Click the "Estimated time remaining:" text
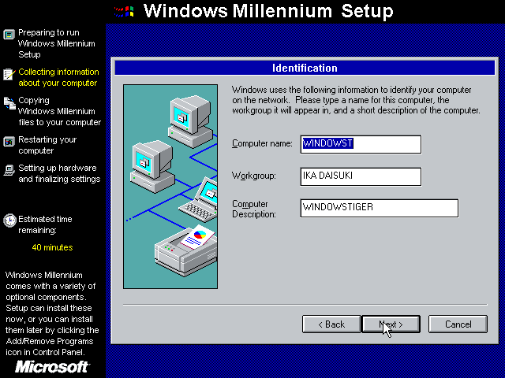The height and width of the screenshot is (378, 505). (x=45, y=224)
